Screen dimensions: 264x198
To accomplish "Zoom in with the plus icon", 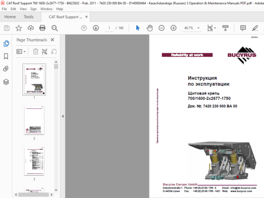I will tap(173, 28).
